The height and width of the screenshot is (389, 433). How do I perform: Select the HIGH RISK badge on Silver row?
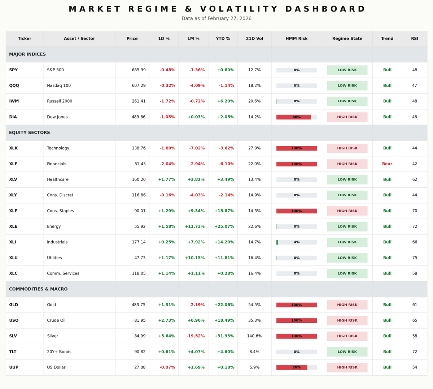[x=347, y=336]
